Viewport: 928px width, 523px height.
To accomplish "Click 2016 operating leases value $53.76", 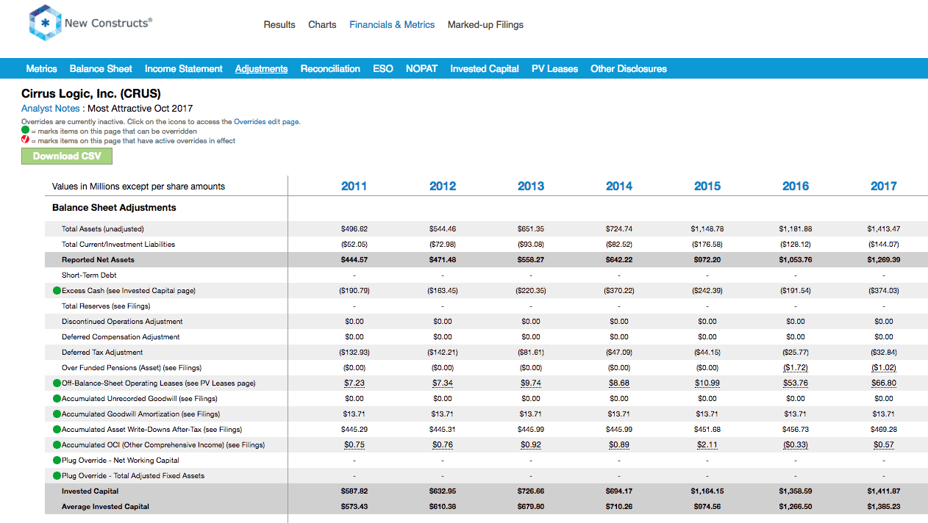I will (796, 383).
